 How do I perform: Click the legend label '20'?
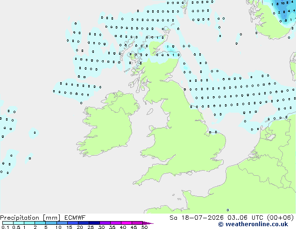[80, 227]
